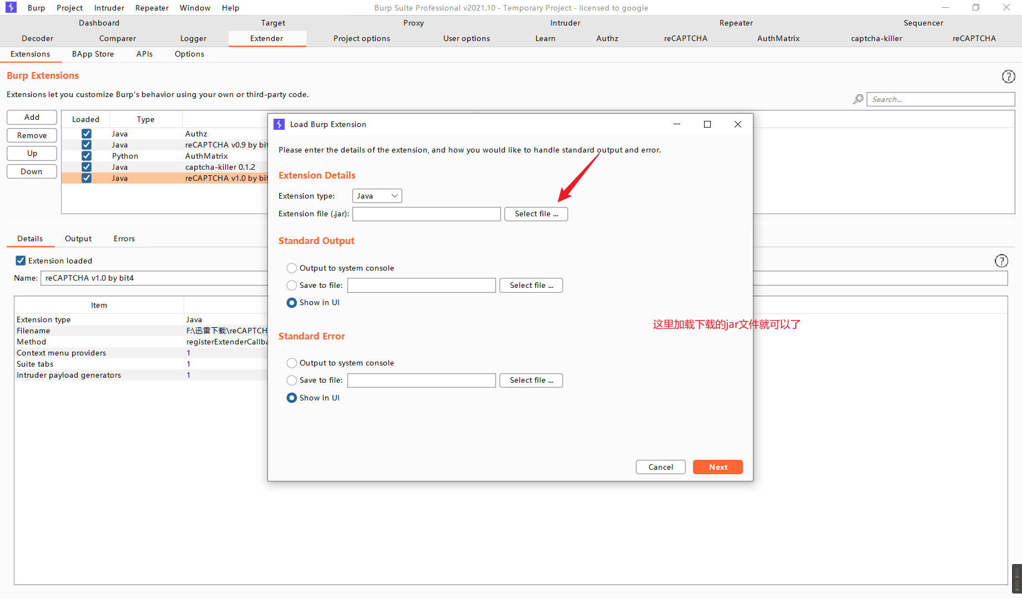The width and height of the screenshot is (1022, 599).
Task: Click the Remove extension button
Action: click(x=32, y=135)
